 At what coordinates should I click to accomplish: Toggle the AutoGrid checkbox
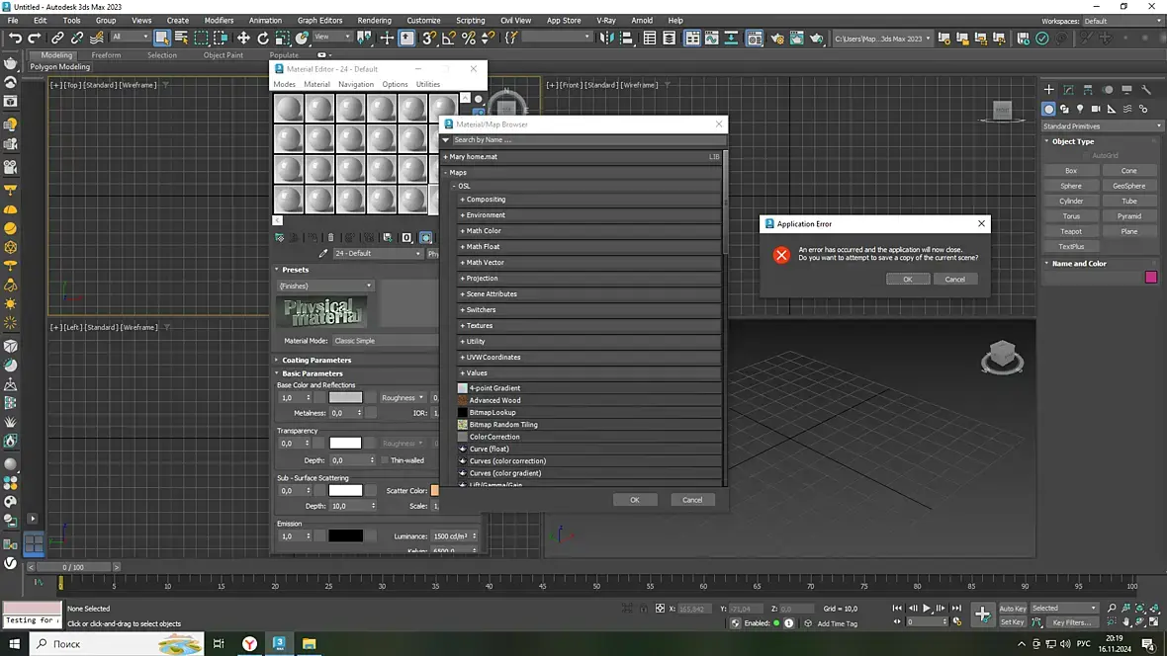point(1085,155)
